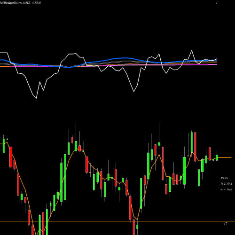235x235 pixels.
Task: Click the "in 4 Days" text
Action: pos(227,189)
